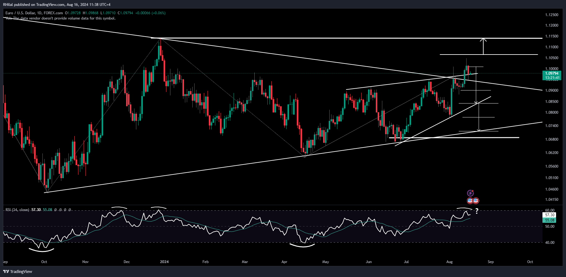Click the Mar label on time axis

tap(245, 262)
